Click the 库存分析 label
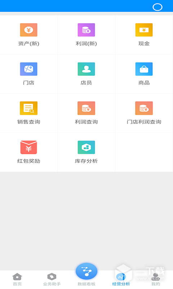The image size is (173, 289). tap(86, 161)
